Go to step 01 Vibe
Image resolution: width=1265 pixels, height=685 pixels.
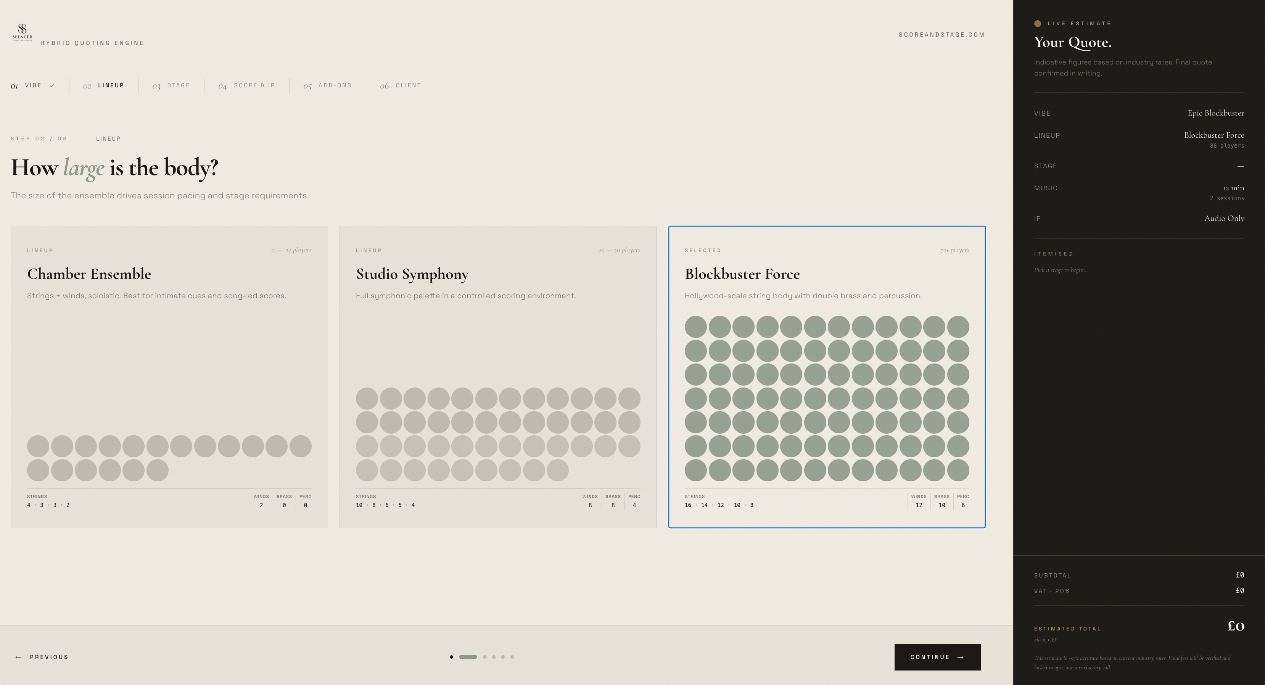pos(33,85)
